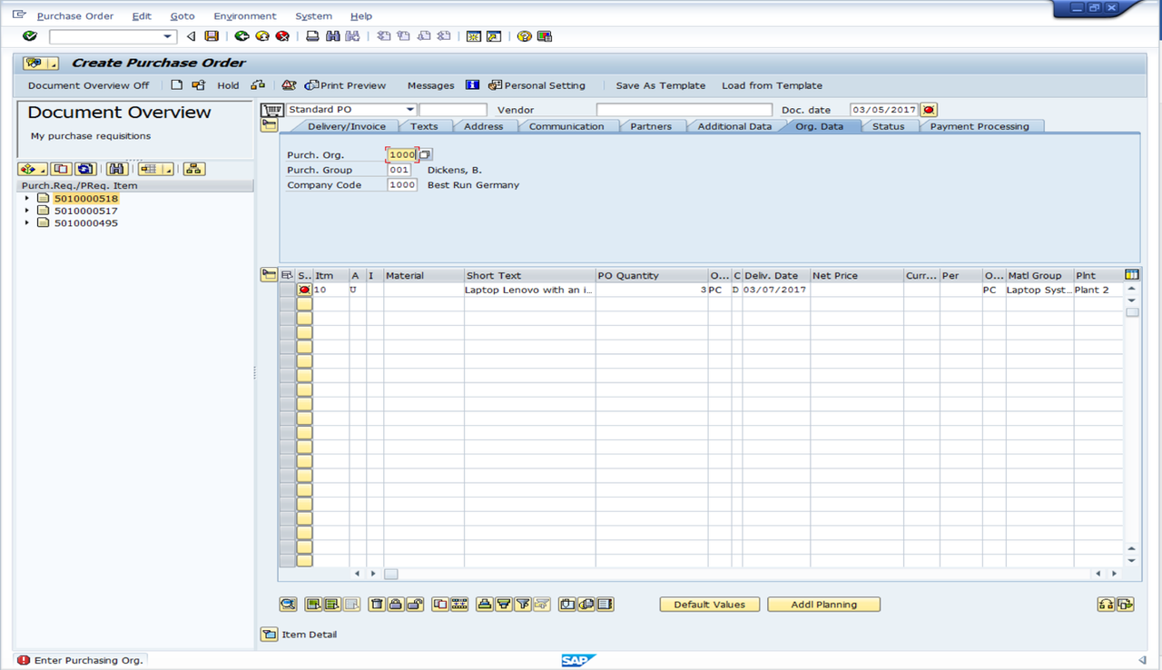Switch to the Texts tab
Image resolution: width=1162 pixels, height=670 pixels.
tap(424, 126)
